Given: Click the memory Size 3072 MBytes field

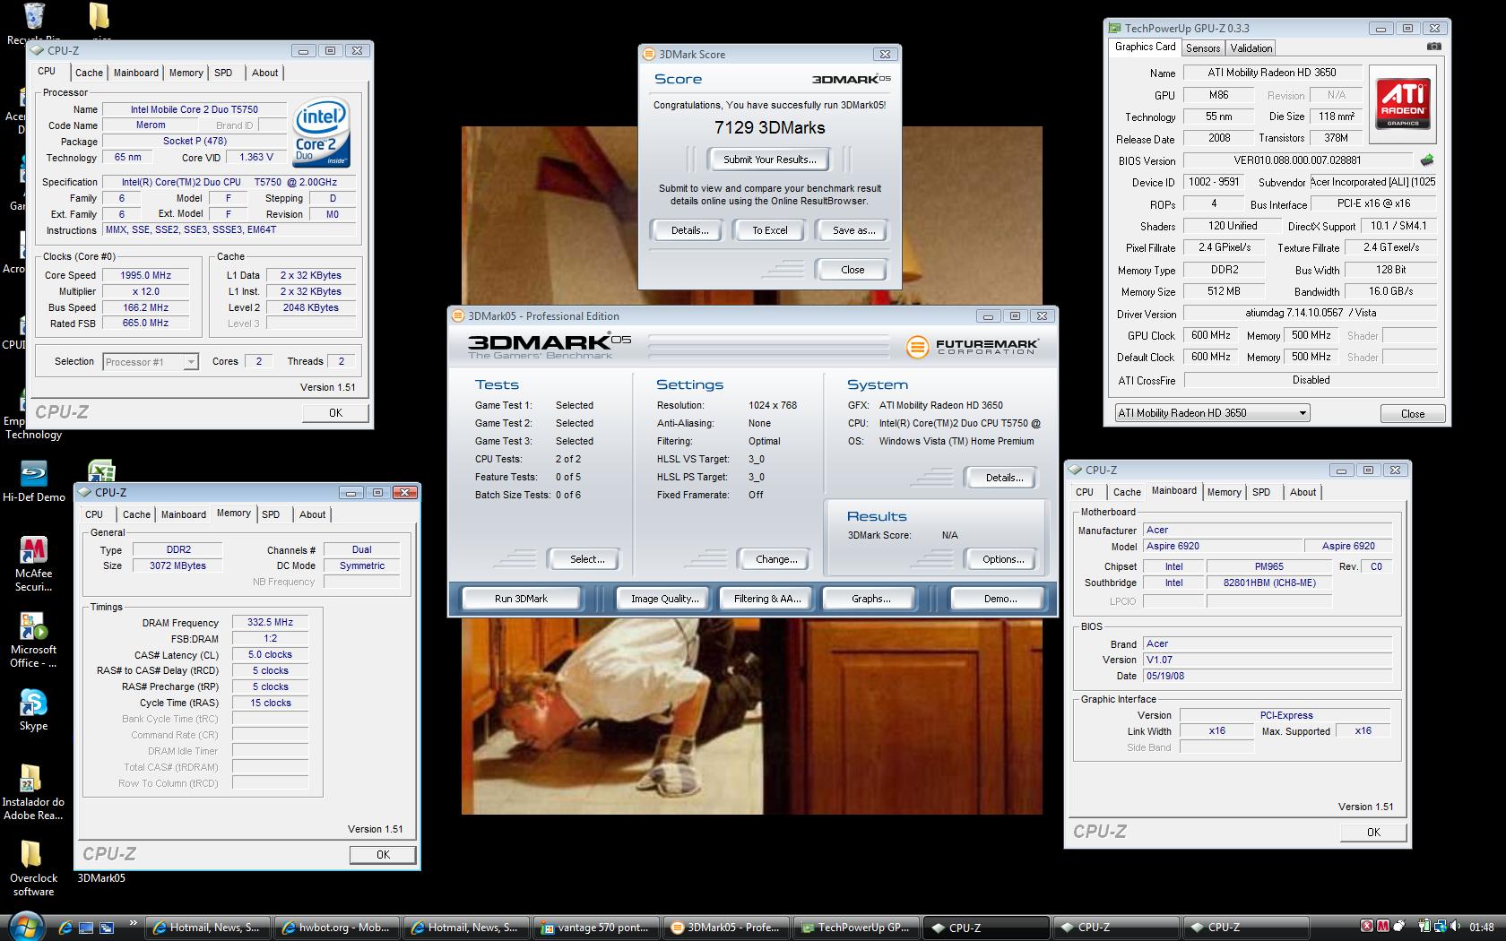Looking at the screenshot, I should (x=177, y=565).
